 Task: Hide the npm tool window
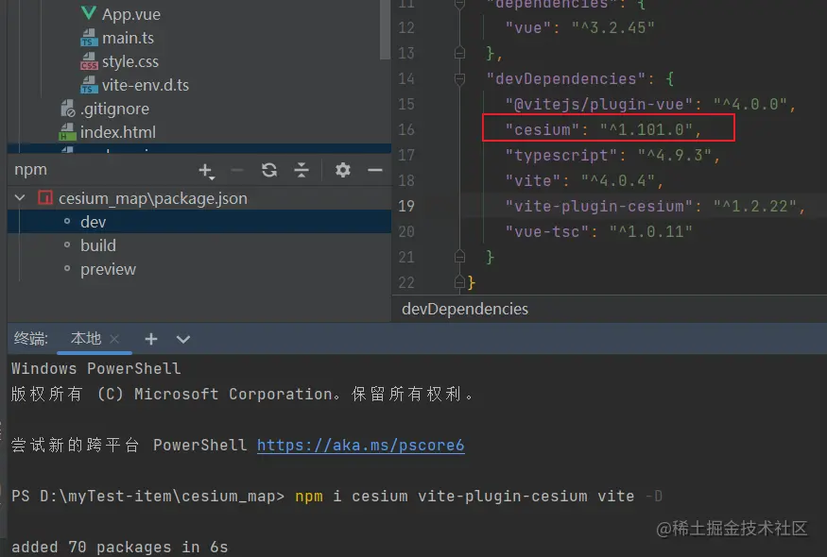pos(375,170)
